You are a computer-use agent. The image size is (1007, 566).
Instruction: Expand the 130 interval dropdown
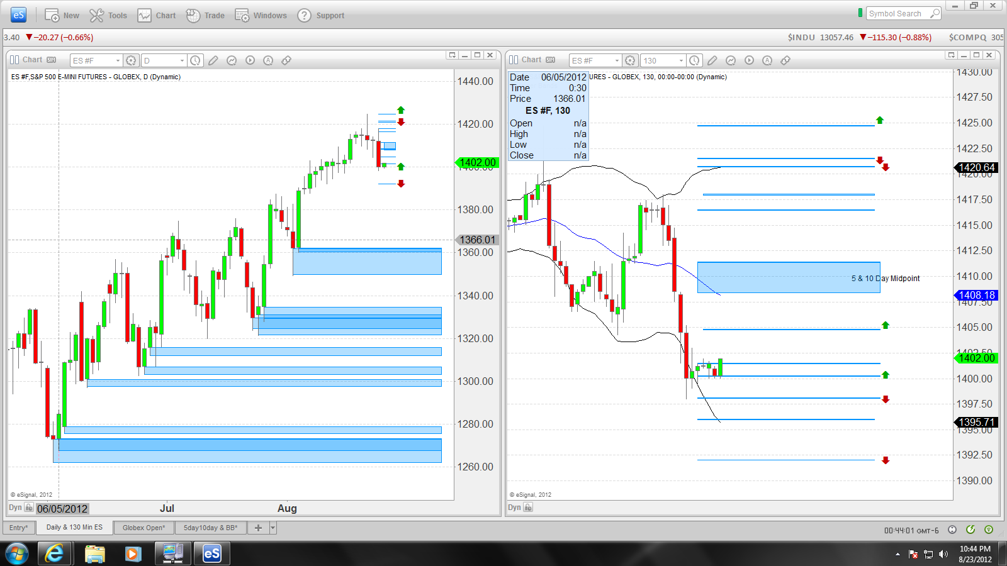coord(681,60)
